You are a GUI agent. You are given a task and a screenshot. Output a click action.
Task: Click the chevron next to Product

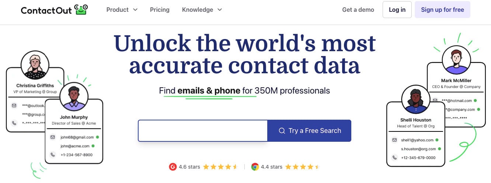135,10
